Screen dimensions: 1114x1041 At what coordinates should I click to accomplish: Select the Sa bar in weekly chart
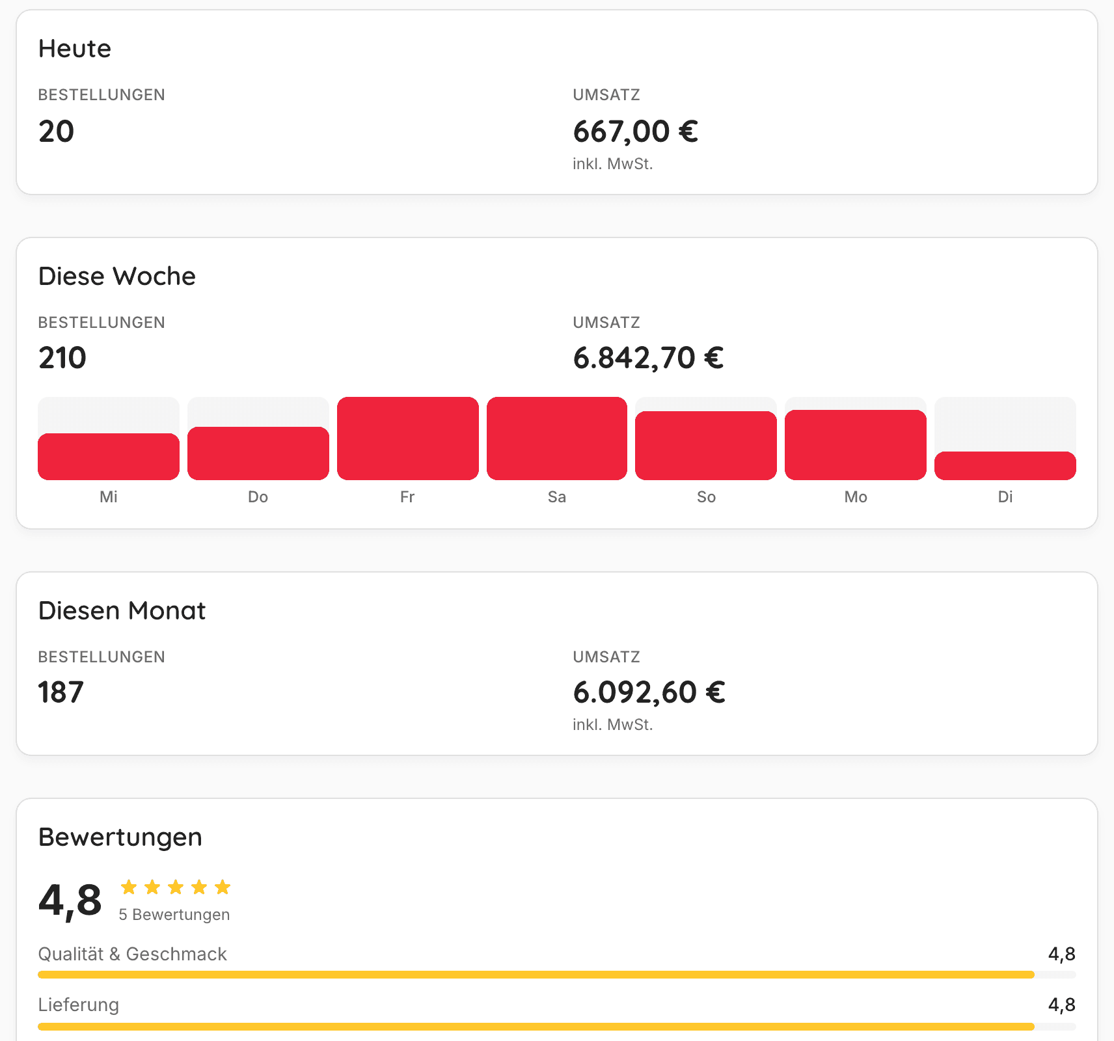pos(557,439)
